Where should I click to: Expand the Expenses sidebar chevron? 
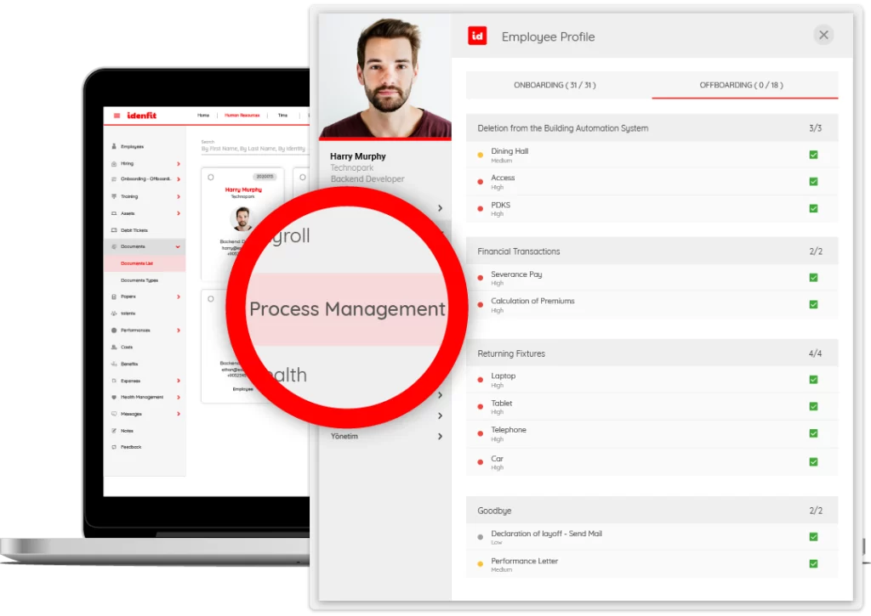[178, 381]
